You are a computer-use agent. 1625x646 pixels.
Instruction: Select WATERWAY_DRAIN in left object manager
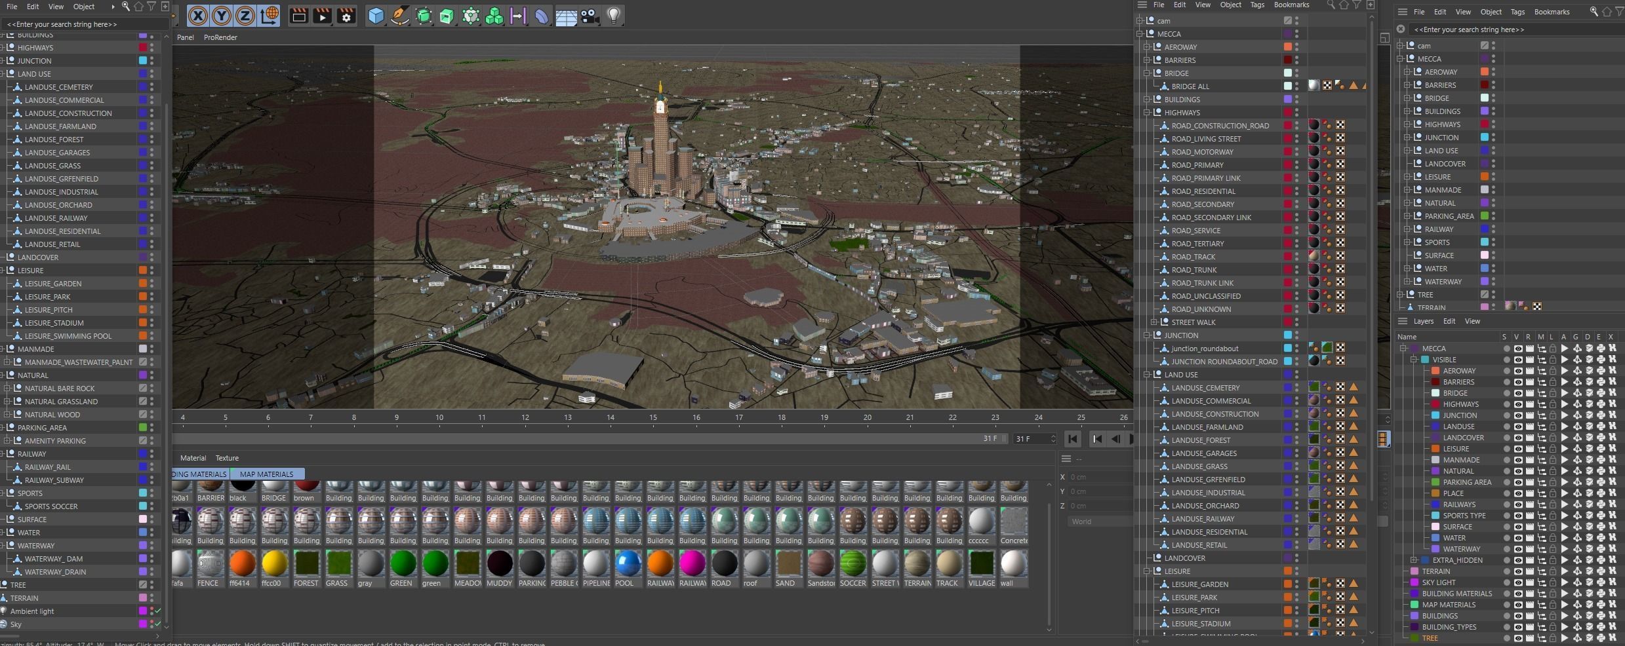point(56,571)
